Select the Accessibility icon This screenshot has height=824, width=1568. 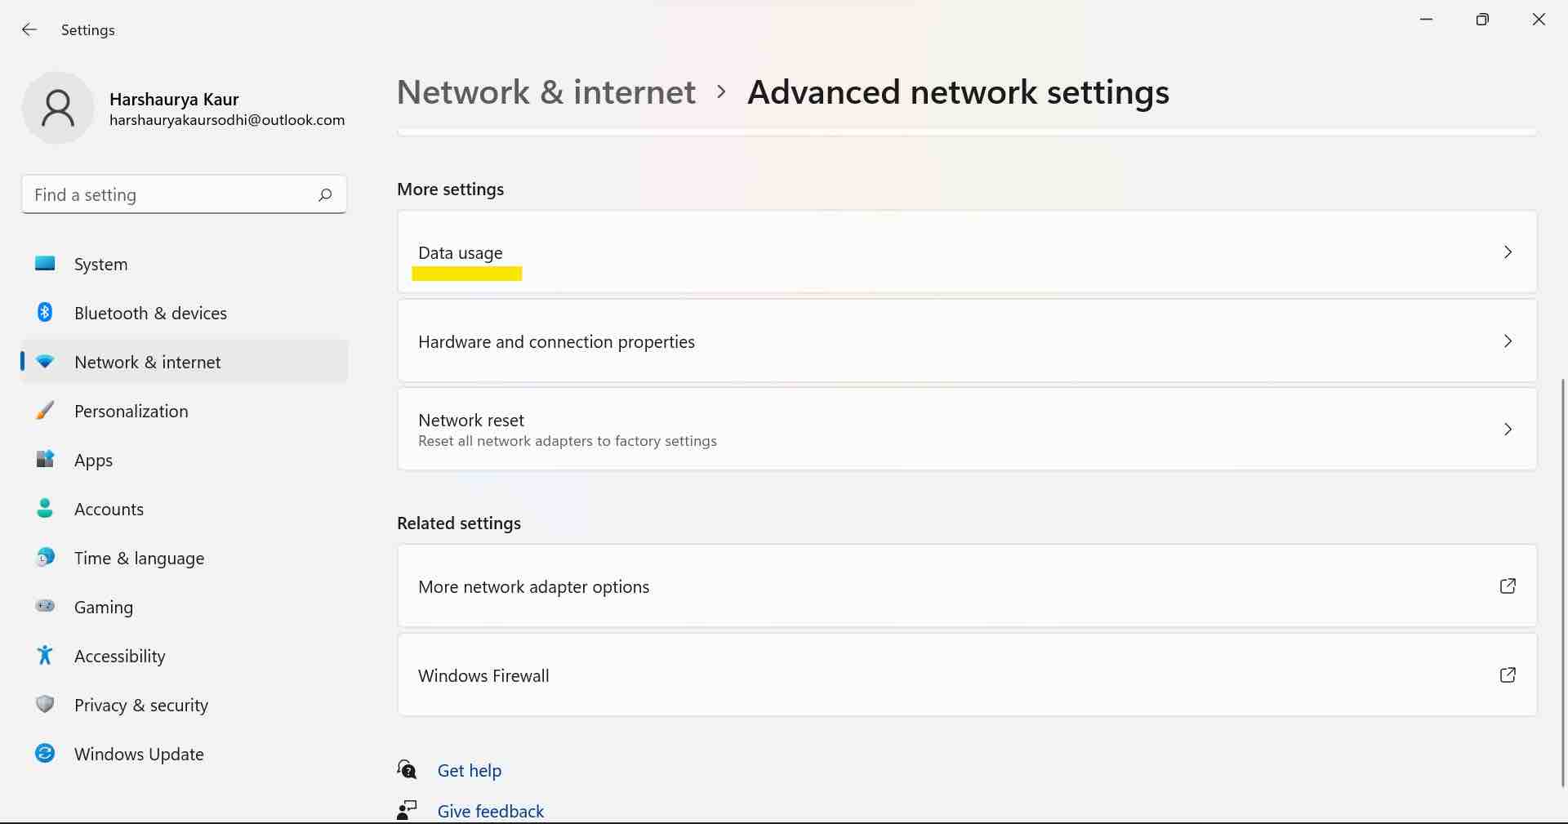(x=45, y=656)
